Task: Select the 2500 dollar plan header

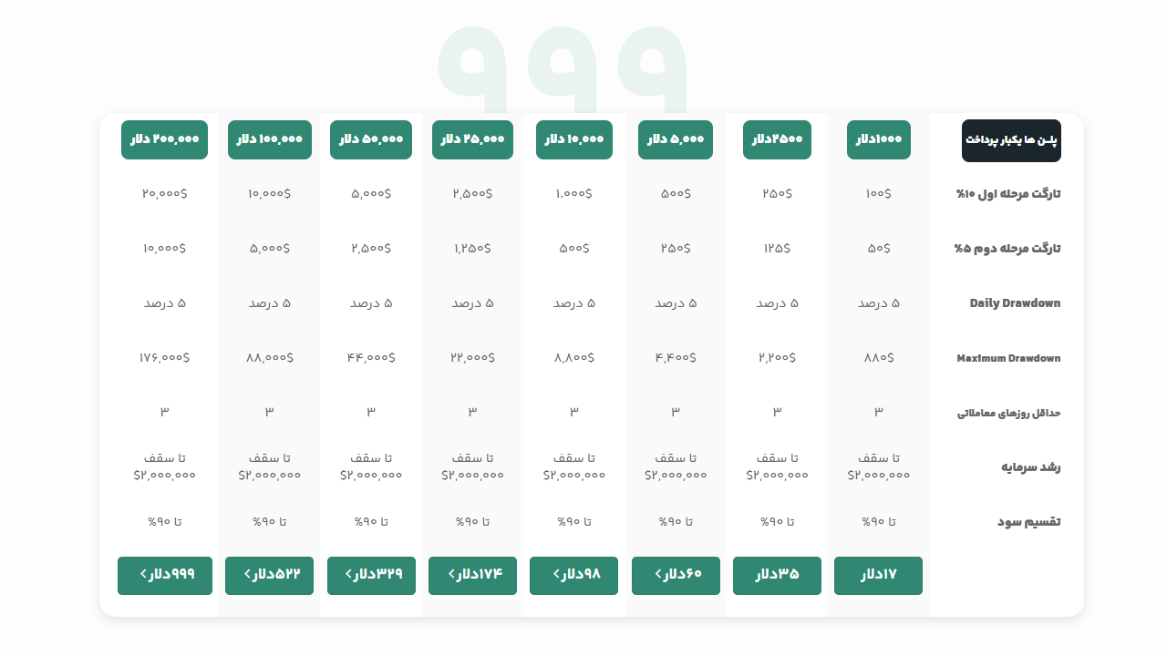Action: (x=777, y=139)
